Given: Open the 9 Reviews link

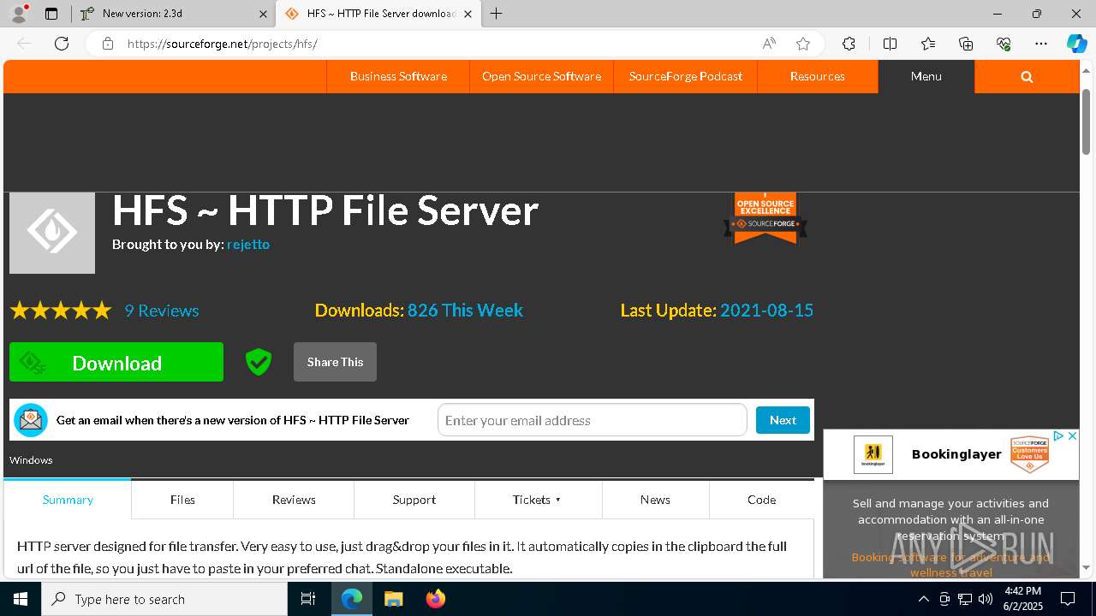Looking at the screenshot, I should tap(162, 311).
